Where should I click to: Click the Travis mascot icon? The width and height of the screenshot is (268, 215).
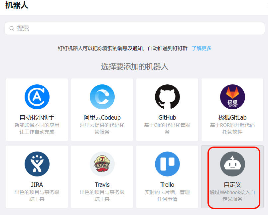coord(102,164)
